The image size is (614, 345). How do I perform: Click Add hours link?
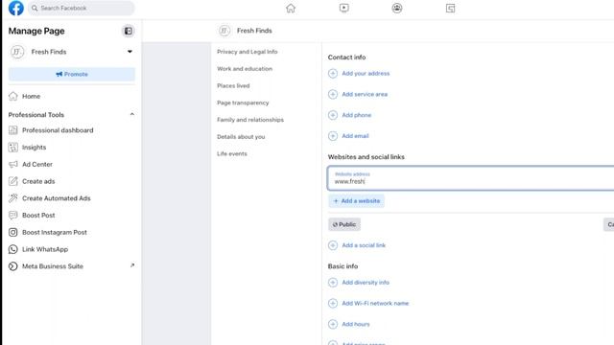click(x=356, y=324)
